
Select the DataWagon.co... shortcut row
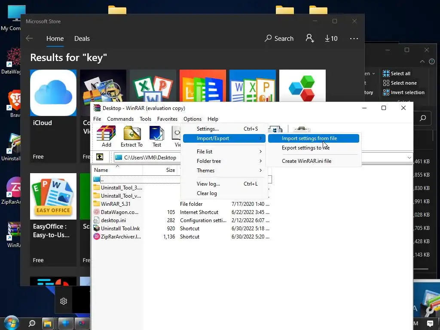click(x=182, y=212)
